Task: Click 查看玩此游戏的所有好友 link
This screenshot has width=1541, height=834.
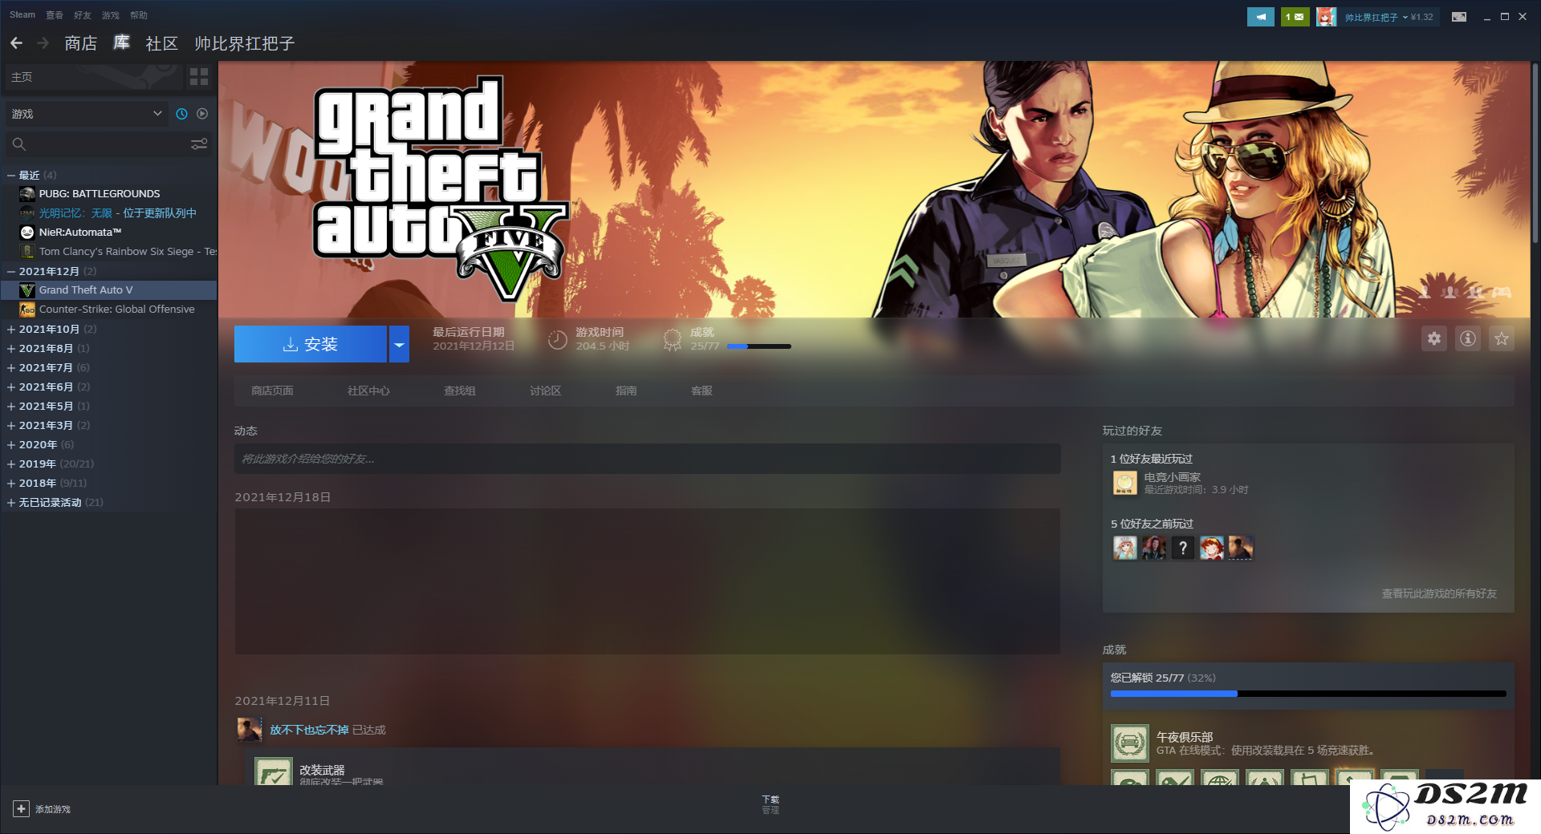Action: click(1439, 593)
